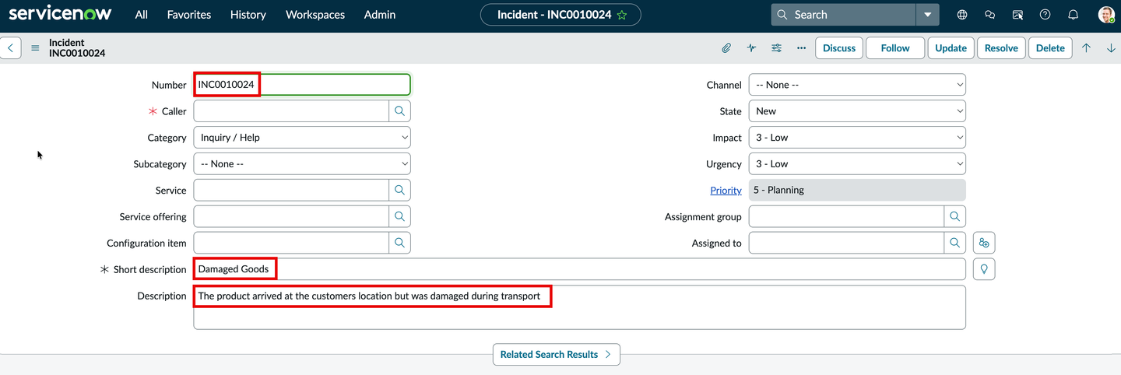Click the Discuss button
Screen dimensions: 1121x375
[x=839, y=48]
